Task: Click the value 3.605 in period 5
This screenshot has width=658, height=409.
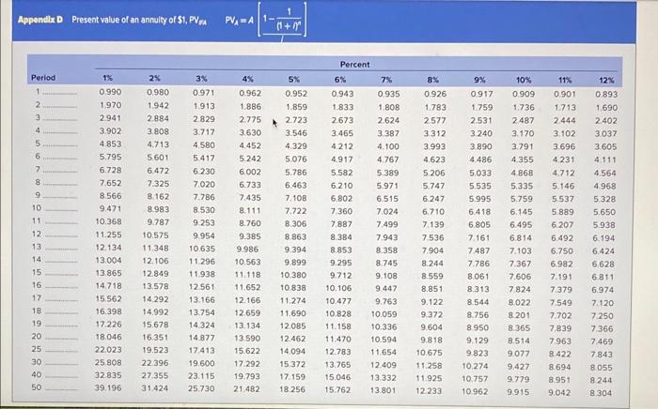Action: pyautogui.click(x=605, y=147)
